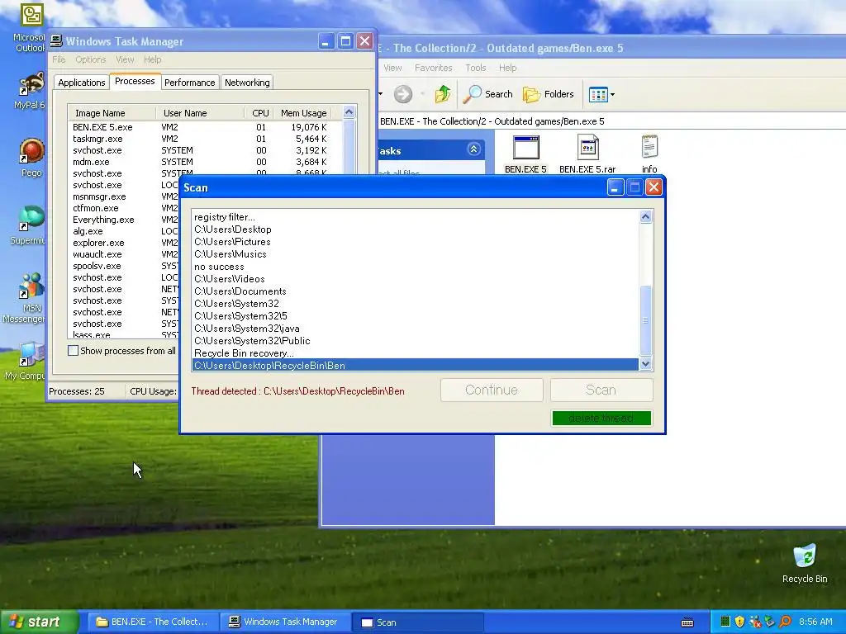Click the taskbar clock showing 8:56 AM

point(815,622)
